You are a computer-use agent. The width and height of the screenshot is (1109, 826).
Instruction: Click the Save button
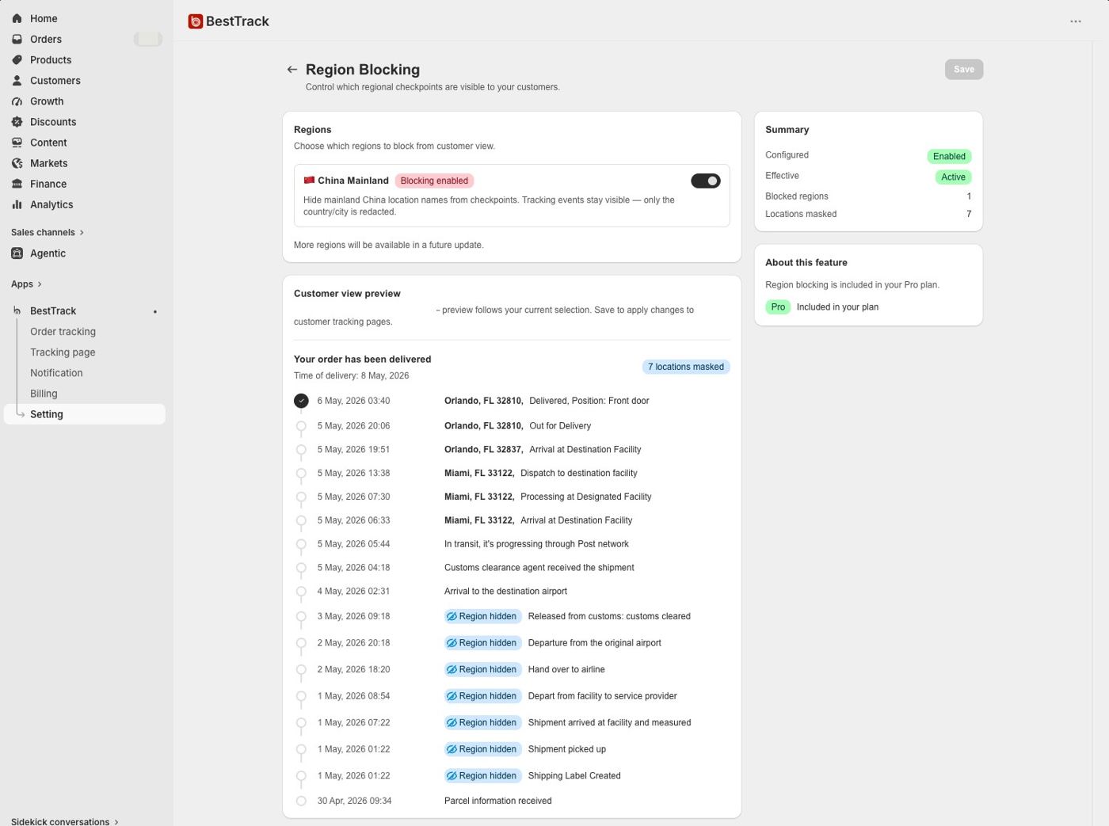point(964,70)
